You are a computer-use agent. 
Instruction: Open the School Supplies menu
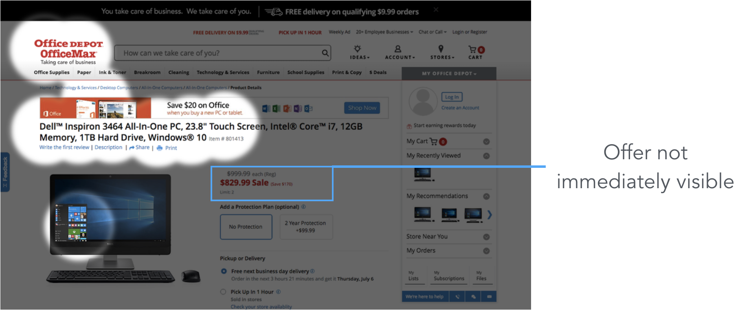(x=306, y=73)
